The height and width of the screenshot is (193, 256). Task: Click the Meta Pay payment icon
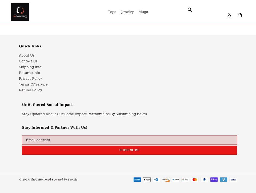[175, 180]
